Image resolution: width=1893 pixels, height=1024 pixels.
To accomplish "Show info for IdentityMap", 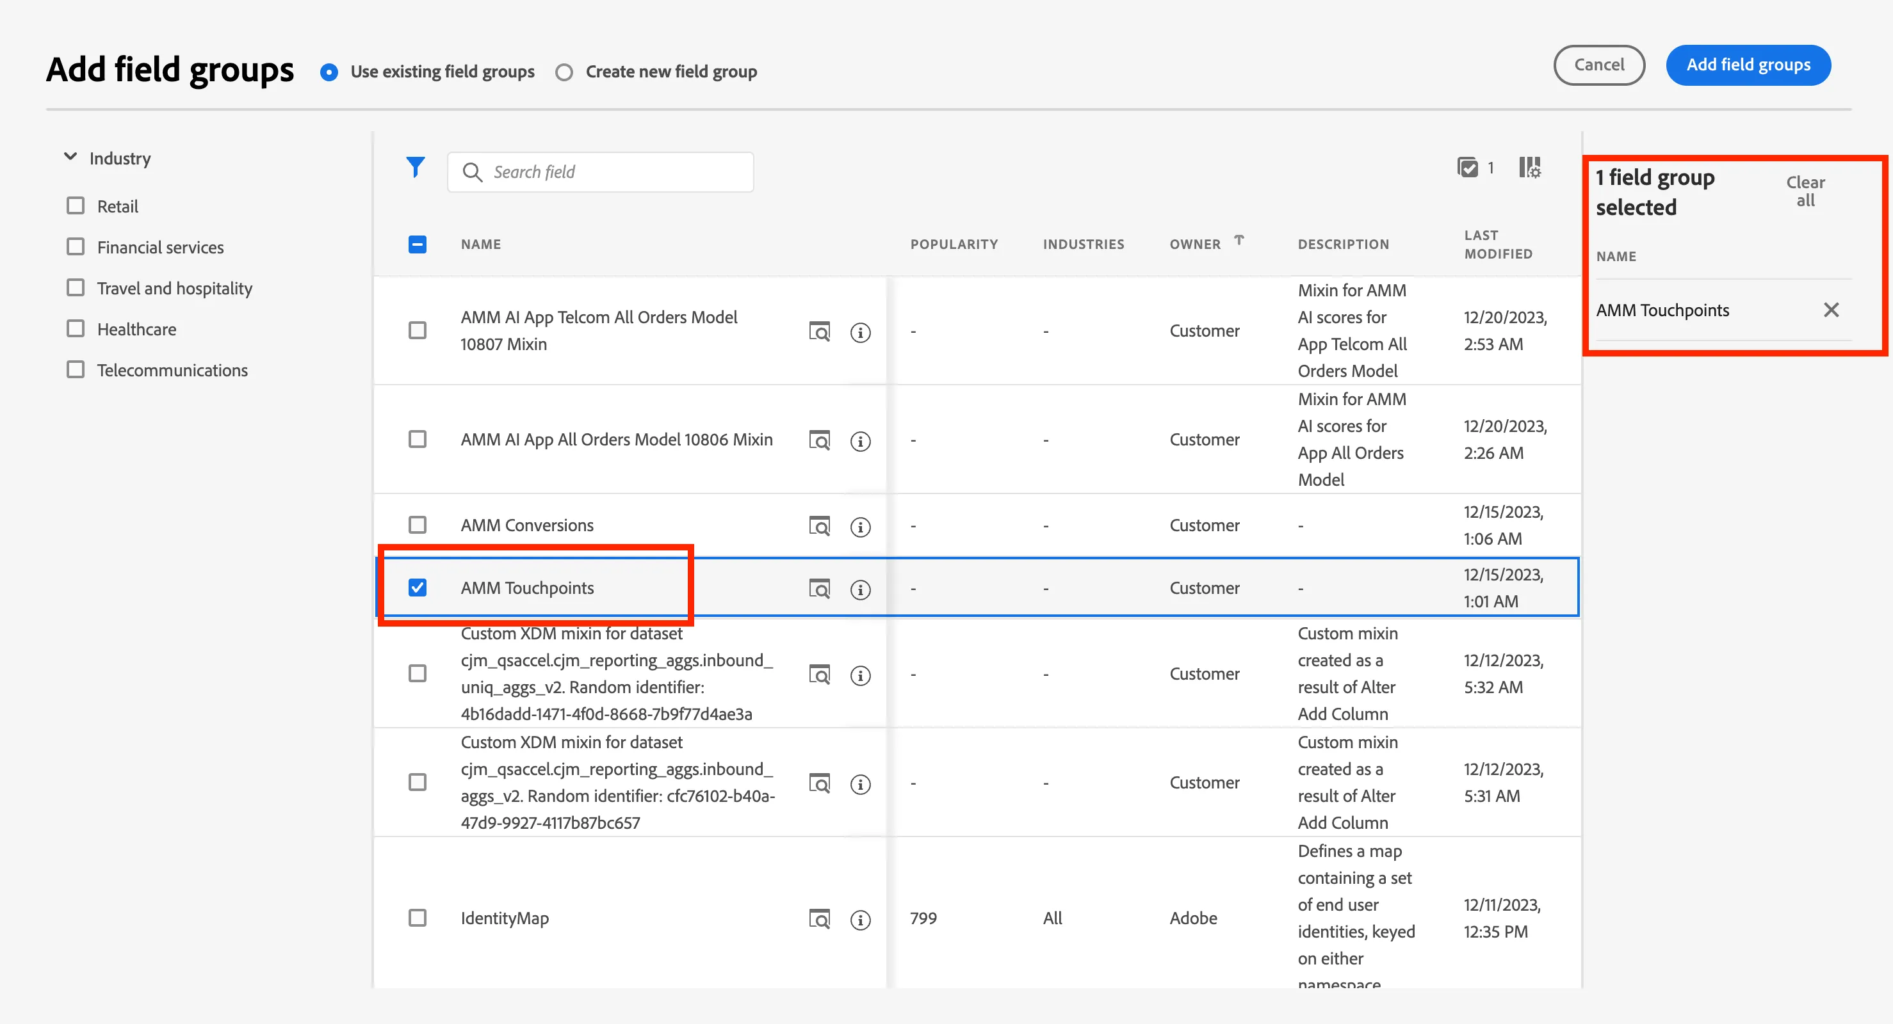I will coord(861,920).
